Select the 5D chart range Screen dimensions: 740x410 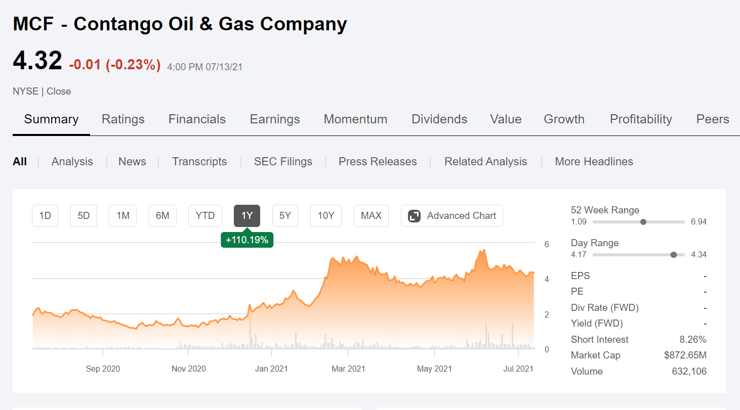click(x=84, y=215)
